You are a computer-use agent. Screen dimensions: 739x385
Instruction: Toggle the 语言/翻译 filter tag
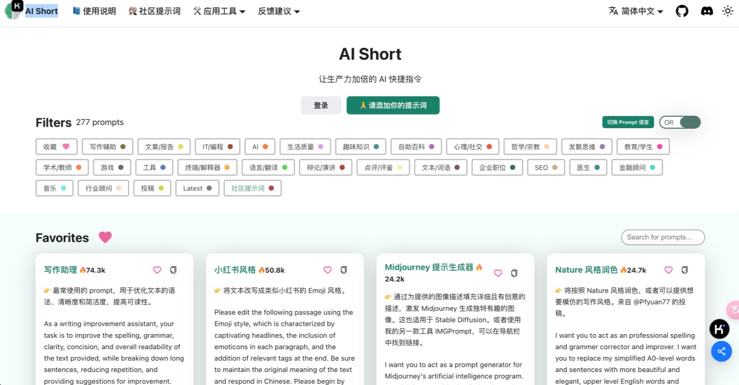[x=268, y=168]
